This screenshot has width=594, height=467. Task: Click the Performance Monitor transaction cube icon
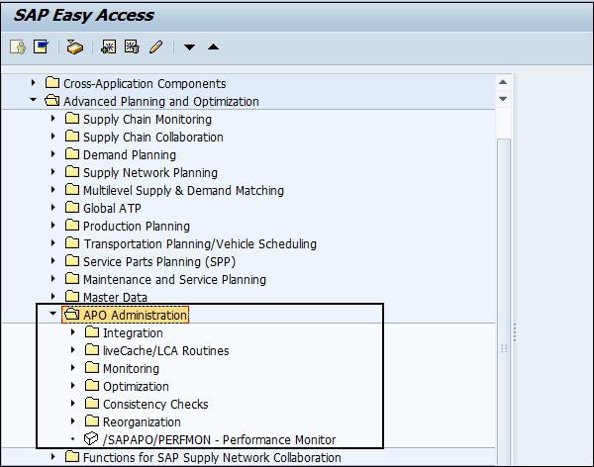[x=91, y=439]
